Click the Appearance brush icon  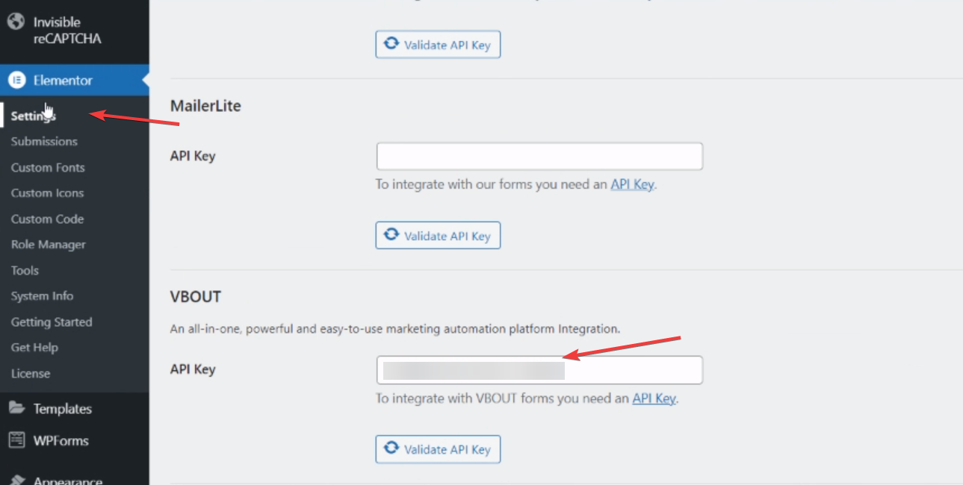pyautogui.click(x=16, y=480)
